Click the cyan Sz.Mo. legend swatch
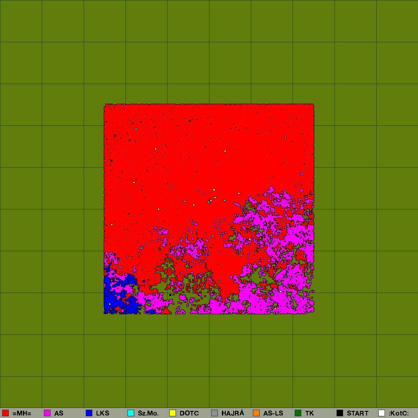418x418 pixels. [x=131, y=413]
